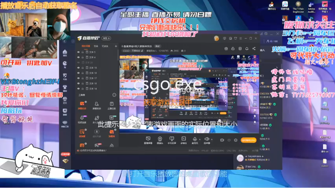This screenshot has height=188, width=335.
Task: Click user Sayuki-tana in chat list
Action: (x=254, y=156)
